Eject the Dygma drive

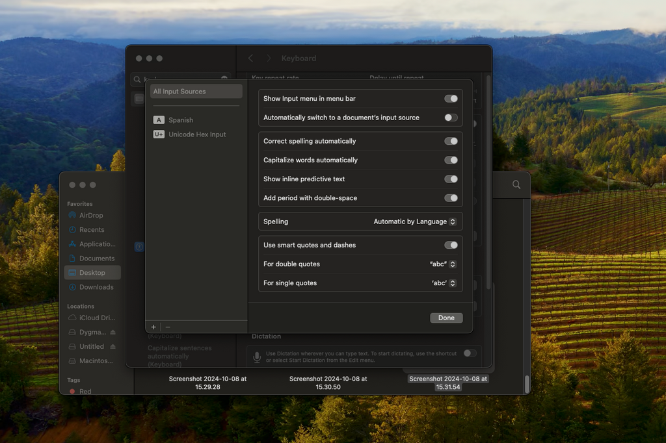[x=113, y=333]
